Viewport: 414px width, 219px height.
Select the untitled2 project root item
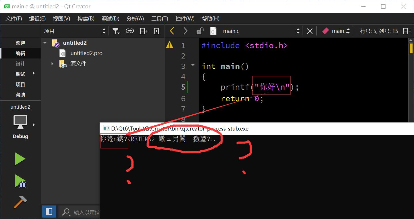75,43
